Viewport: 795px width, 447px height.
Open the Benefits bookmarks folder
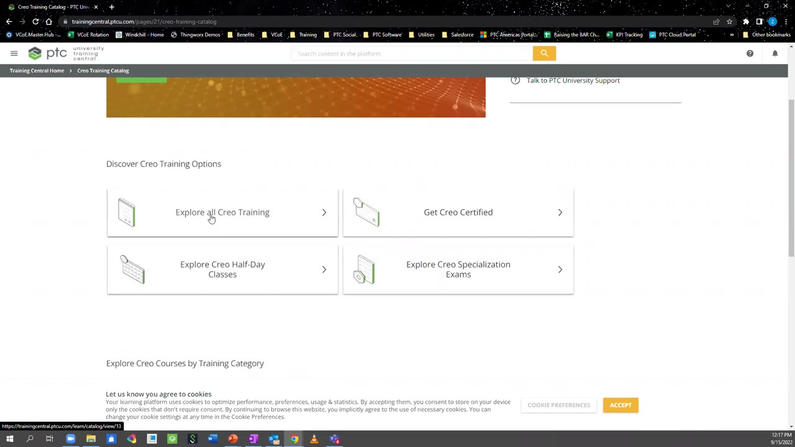[x=241, y=35]
